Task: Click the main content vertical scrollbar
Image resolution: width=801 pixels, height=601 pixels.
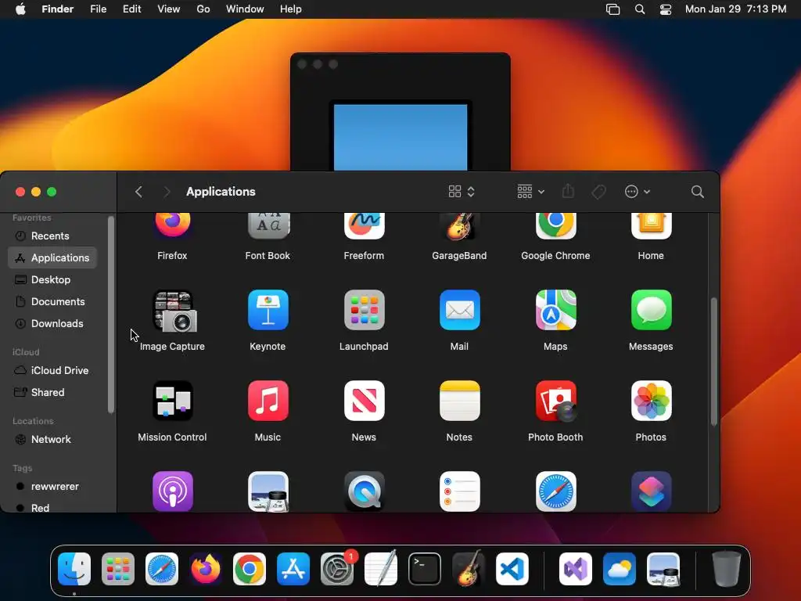Action: (713, 362)
